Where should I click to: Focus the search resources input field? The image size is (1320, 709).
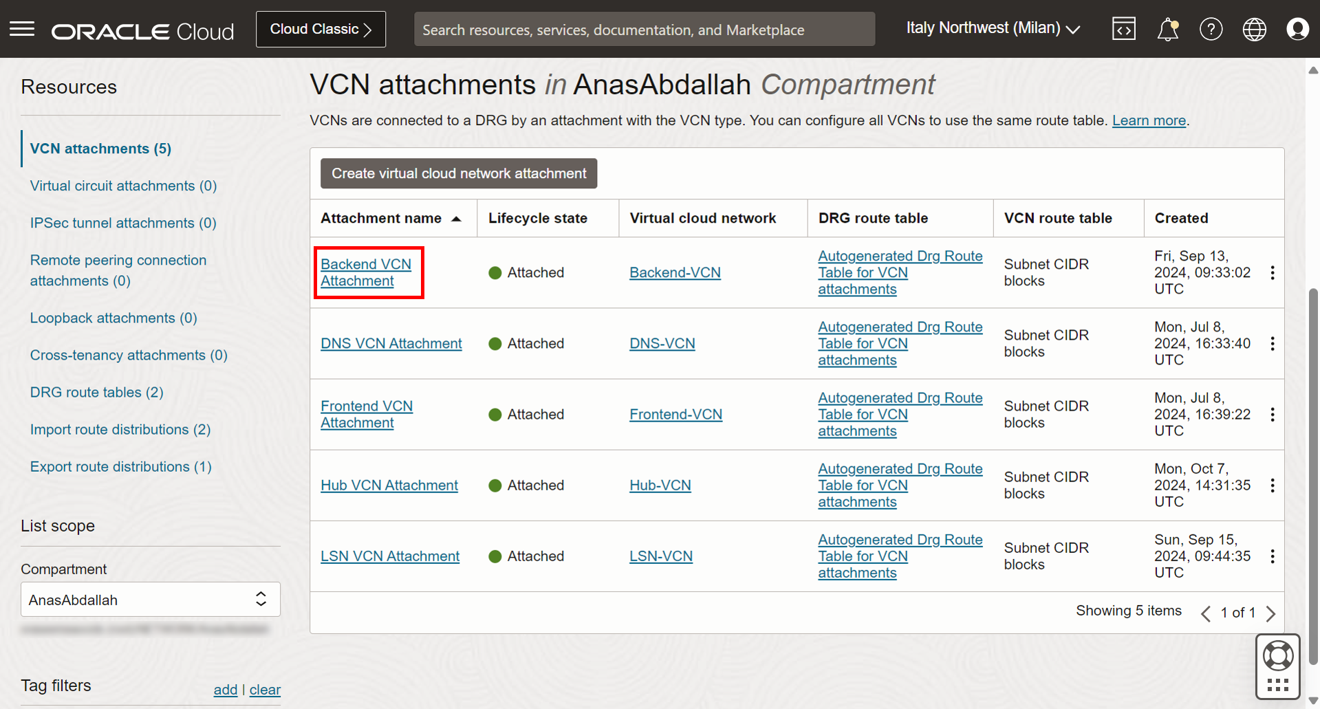point(645,30)
